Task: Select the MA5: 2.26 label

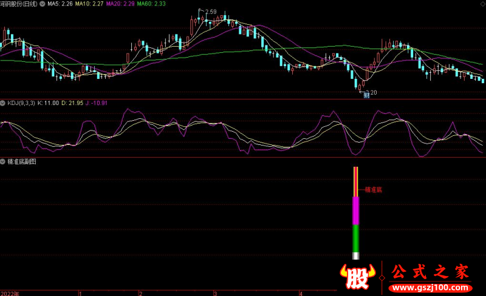Action: tap(60, 4)
